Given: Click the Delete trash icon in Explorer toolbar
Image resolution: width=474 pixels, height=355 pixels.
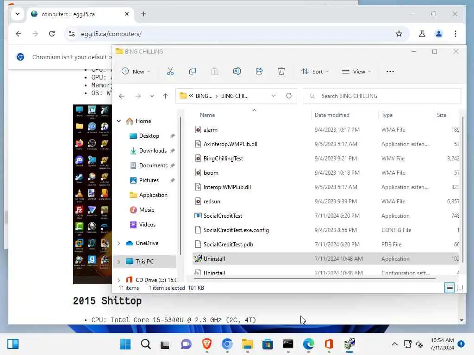Looking at the screenshot, I should [x=281, y=72].
